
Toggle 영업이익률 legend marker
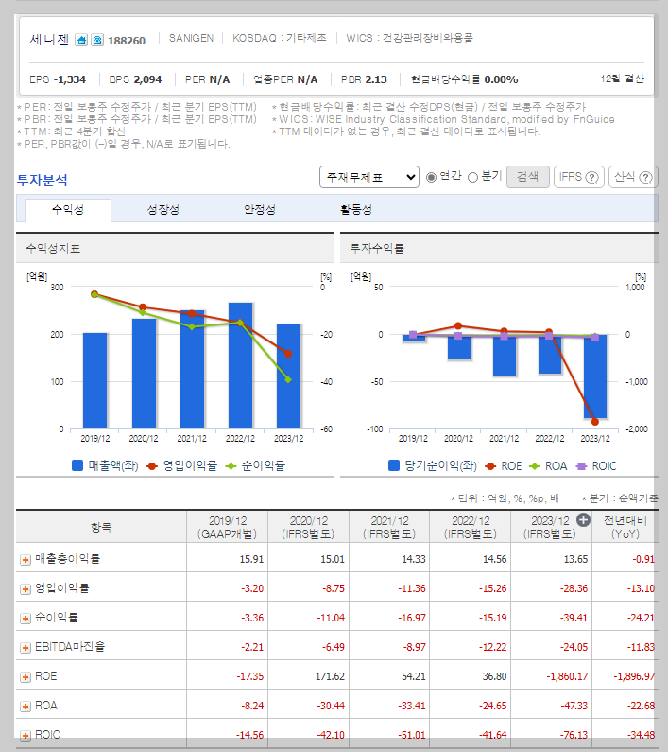[152, 465]
